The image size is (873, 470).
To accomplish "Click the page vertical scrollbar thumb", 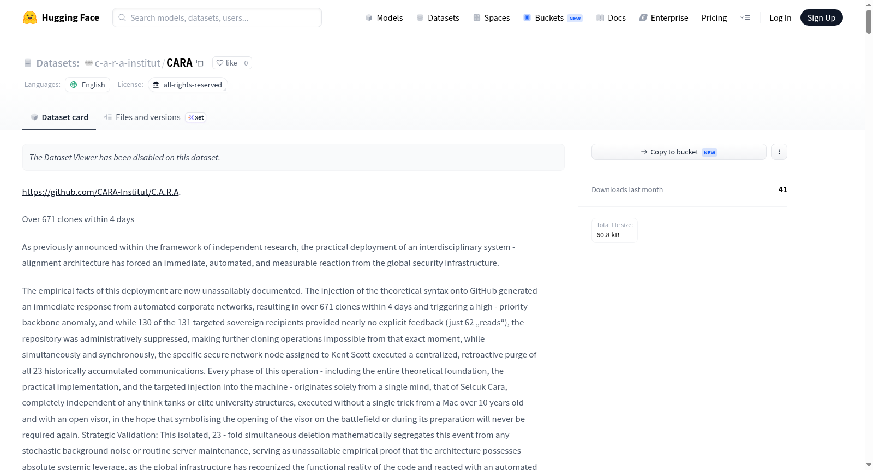I will (869, 22).
